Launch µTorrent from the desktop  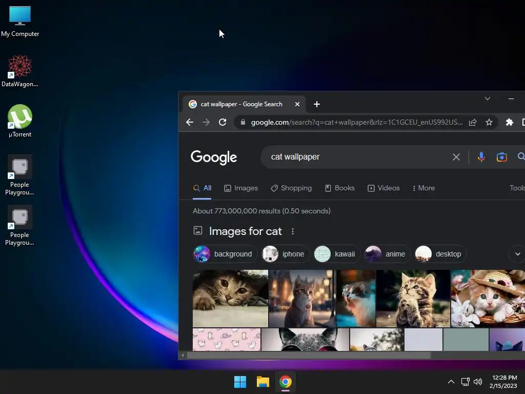pos(20,121)
